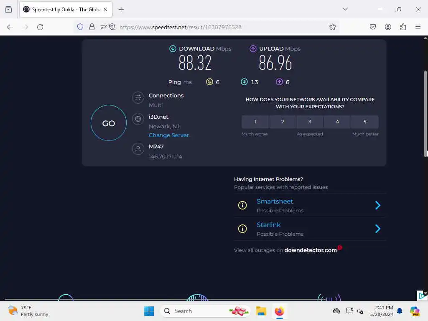Select rating 3 As expected
The height and width of the screenshot is (321, 428).
(310, 122)
